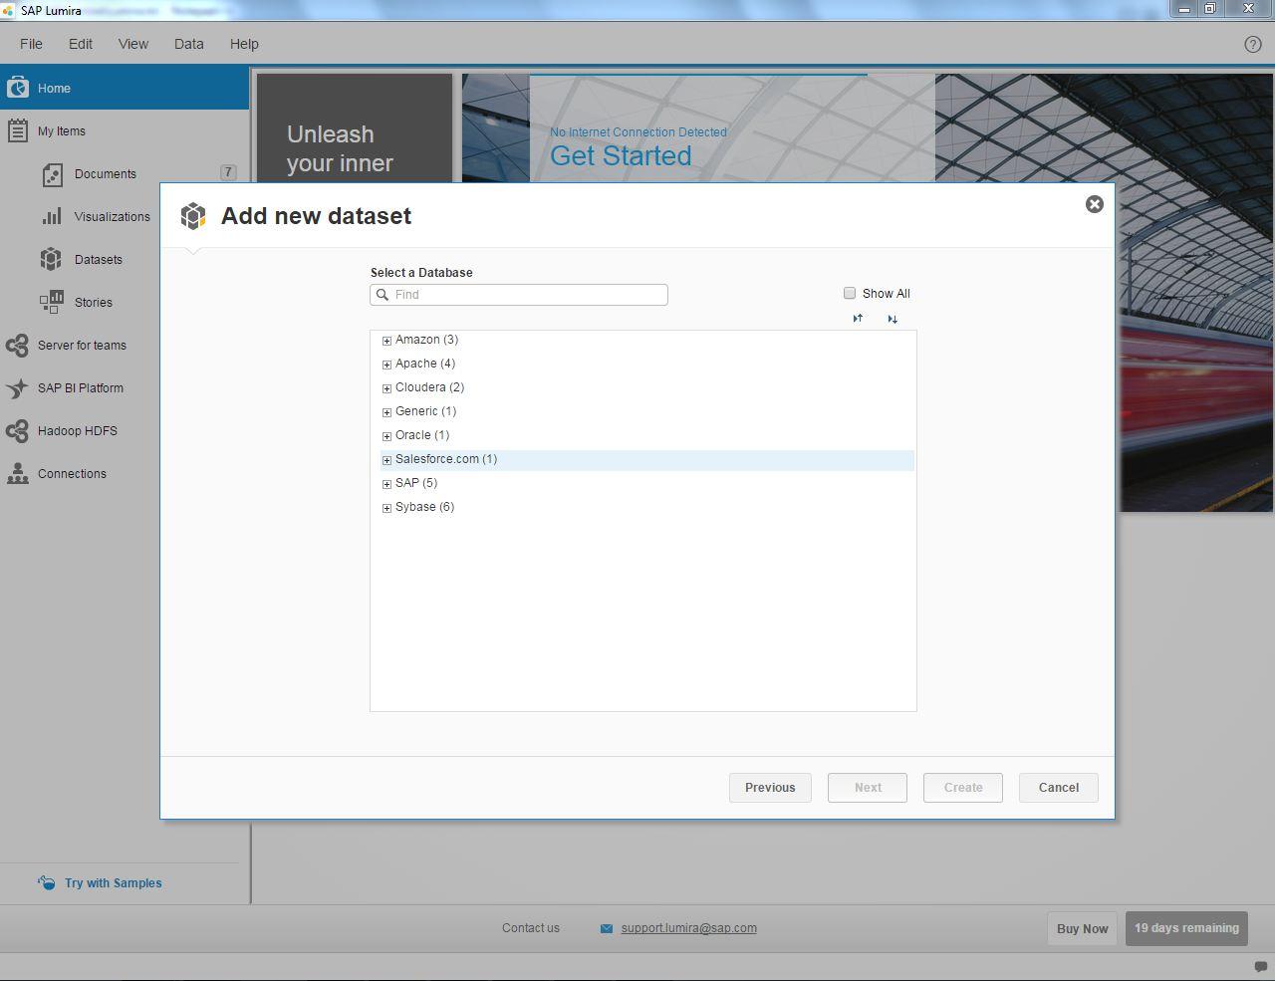Viewport: 1275px width, 981px height.
Task: Click the Create button
Action: coord(963,788)
